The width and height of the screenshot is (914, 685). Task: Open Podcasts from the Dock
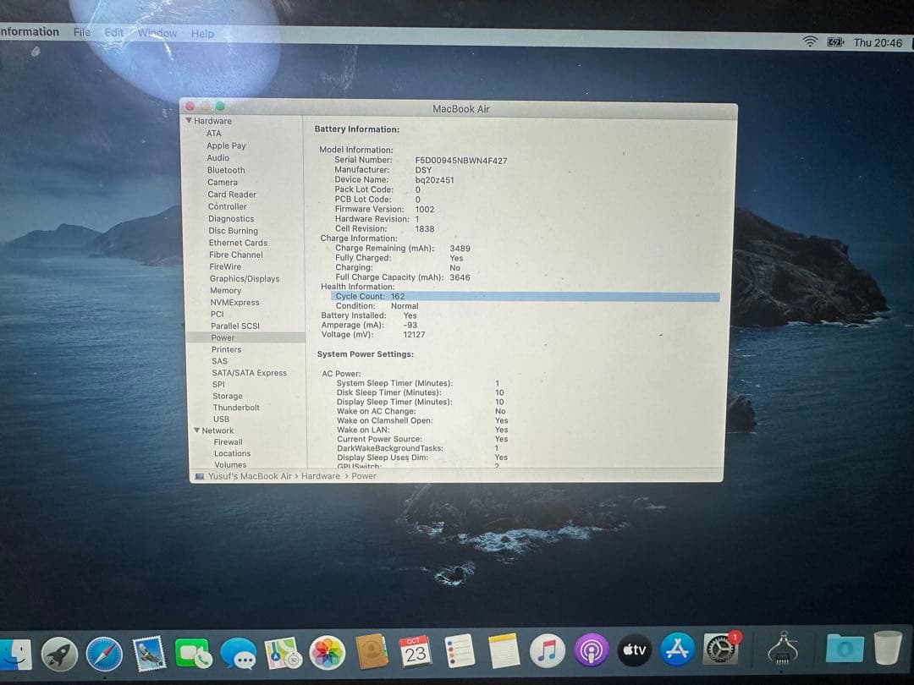[x=590, y=651]
